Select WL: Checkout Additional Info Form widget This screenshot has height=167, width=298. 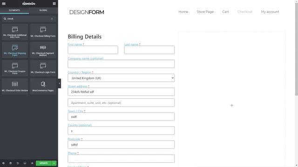point(15,32)
